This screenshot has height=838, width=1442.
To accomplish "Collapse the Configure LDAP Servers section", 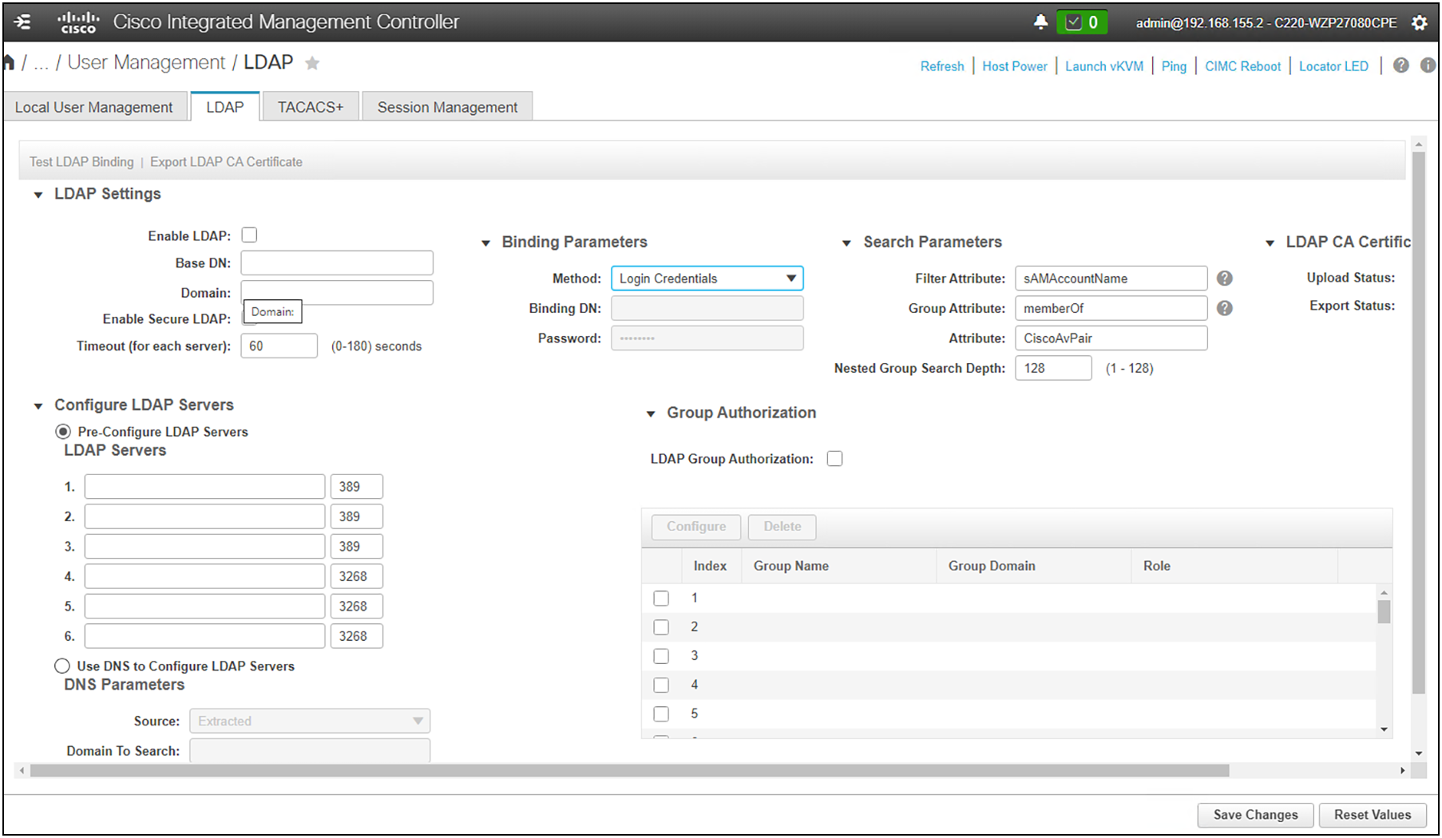I will (38, 406).
